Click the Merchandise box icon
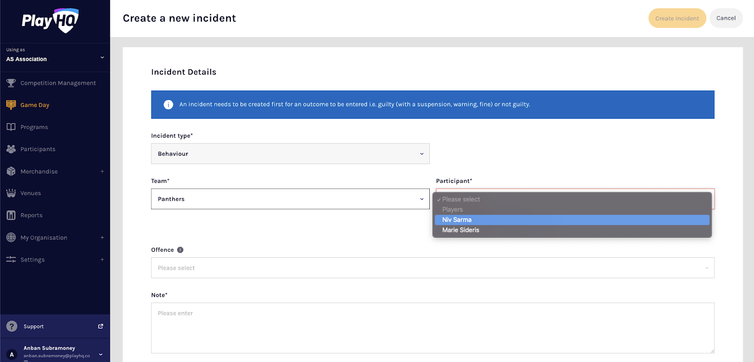Viewport: 754px width, 362px height. point(11,171)
